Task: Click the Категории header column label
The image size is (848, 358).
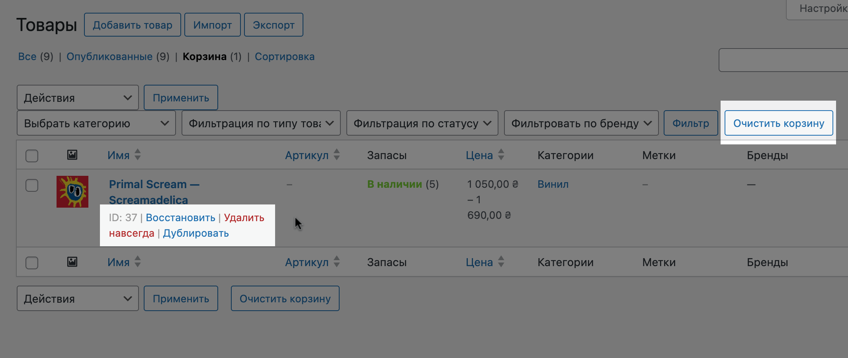Action: (565, 155)
